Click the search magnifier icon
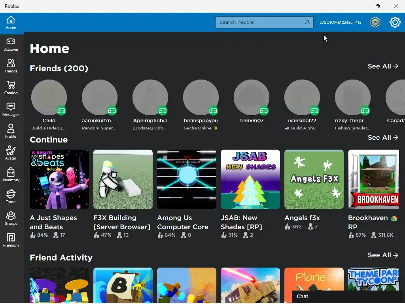Viewport: 405px width, 304px height. click(307, 22)
